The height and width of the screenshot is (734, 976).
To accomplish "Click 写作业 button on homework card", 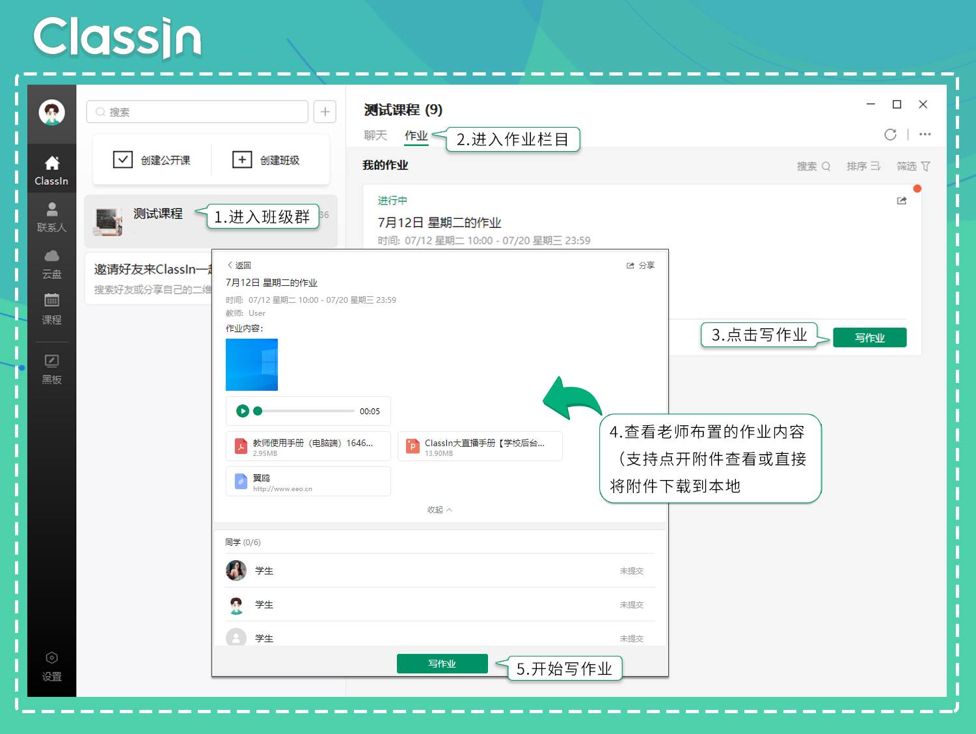I will coord(869,337).
